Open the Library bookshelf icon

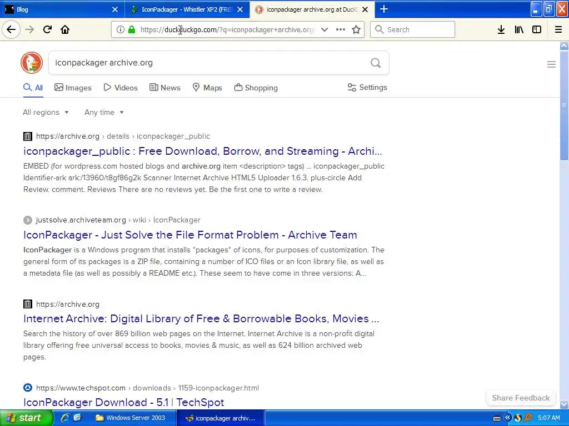tap(519, 30)
